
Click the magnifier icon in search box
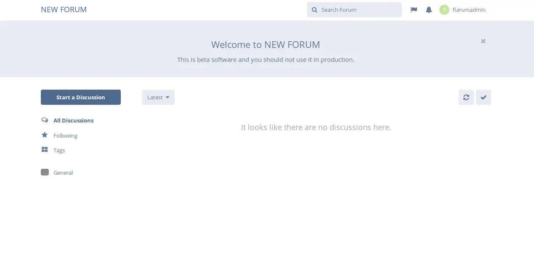coord(314,10)
